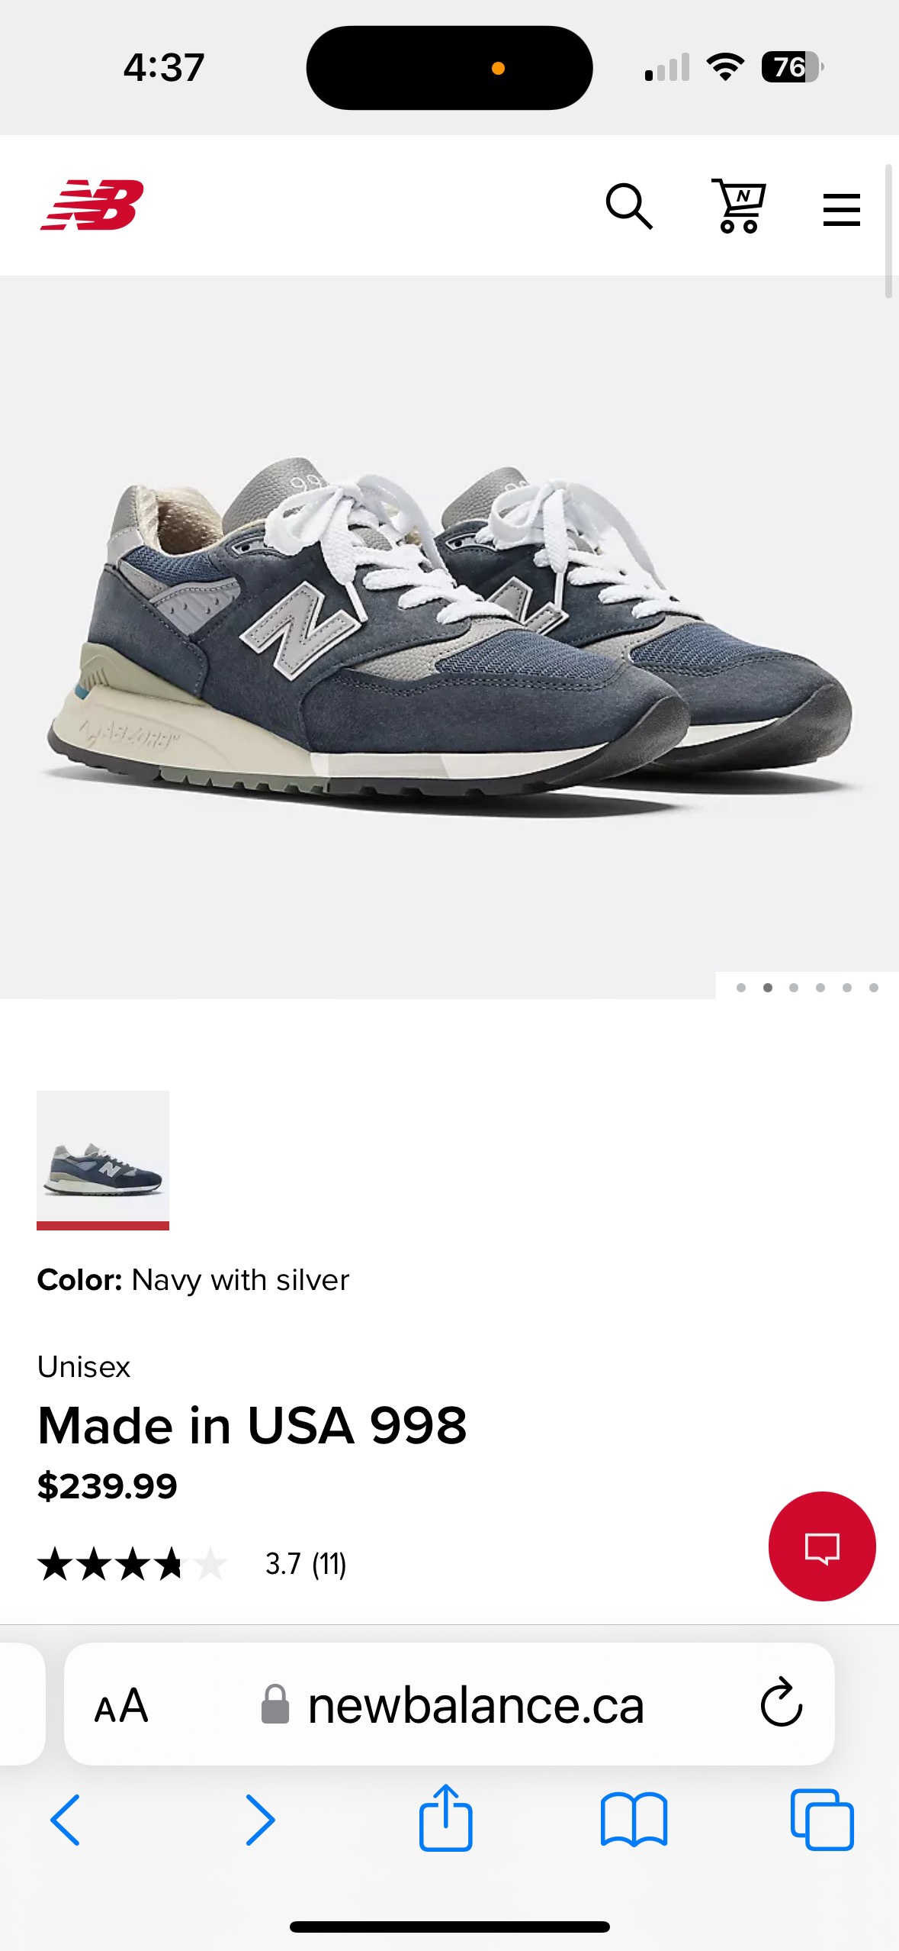Image resolution: width=899 pixels, height=1951 pixels.
Task: Click the page scrollbar on right edge
Action: click(888, 231)
